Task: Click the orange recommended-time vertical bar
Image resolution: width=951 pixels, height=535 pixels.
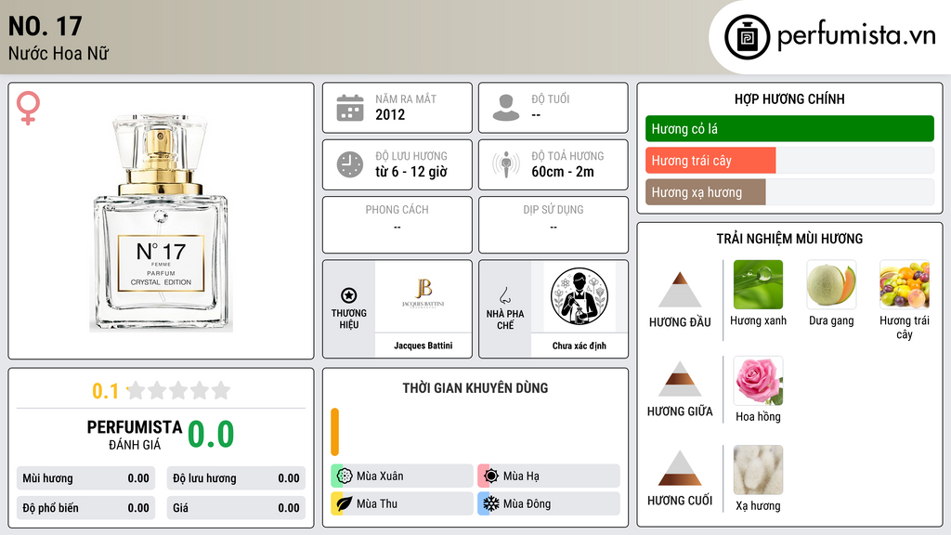Action: pyautogui.click(x=334, y=432)
